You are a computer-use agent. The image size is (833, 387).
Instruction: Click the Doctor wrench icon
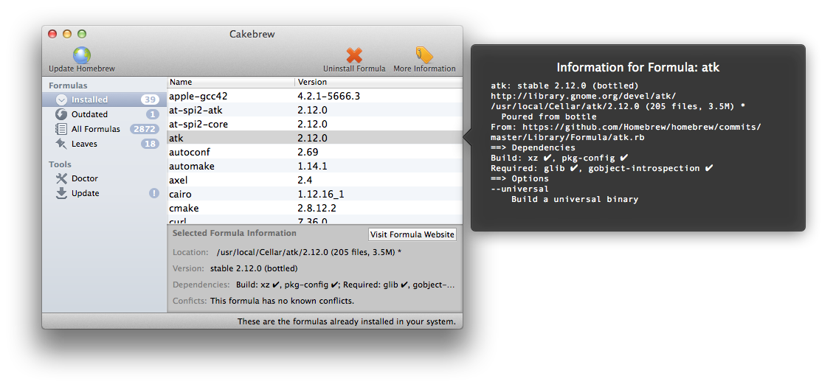62,178
